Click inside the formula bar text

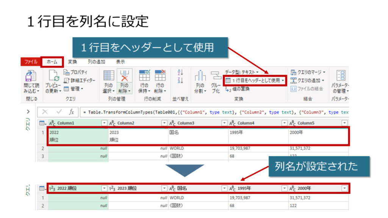point(212,112)
